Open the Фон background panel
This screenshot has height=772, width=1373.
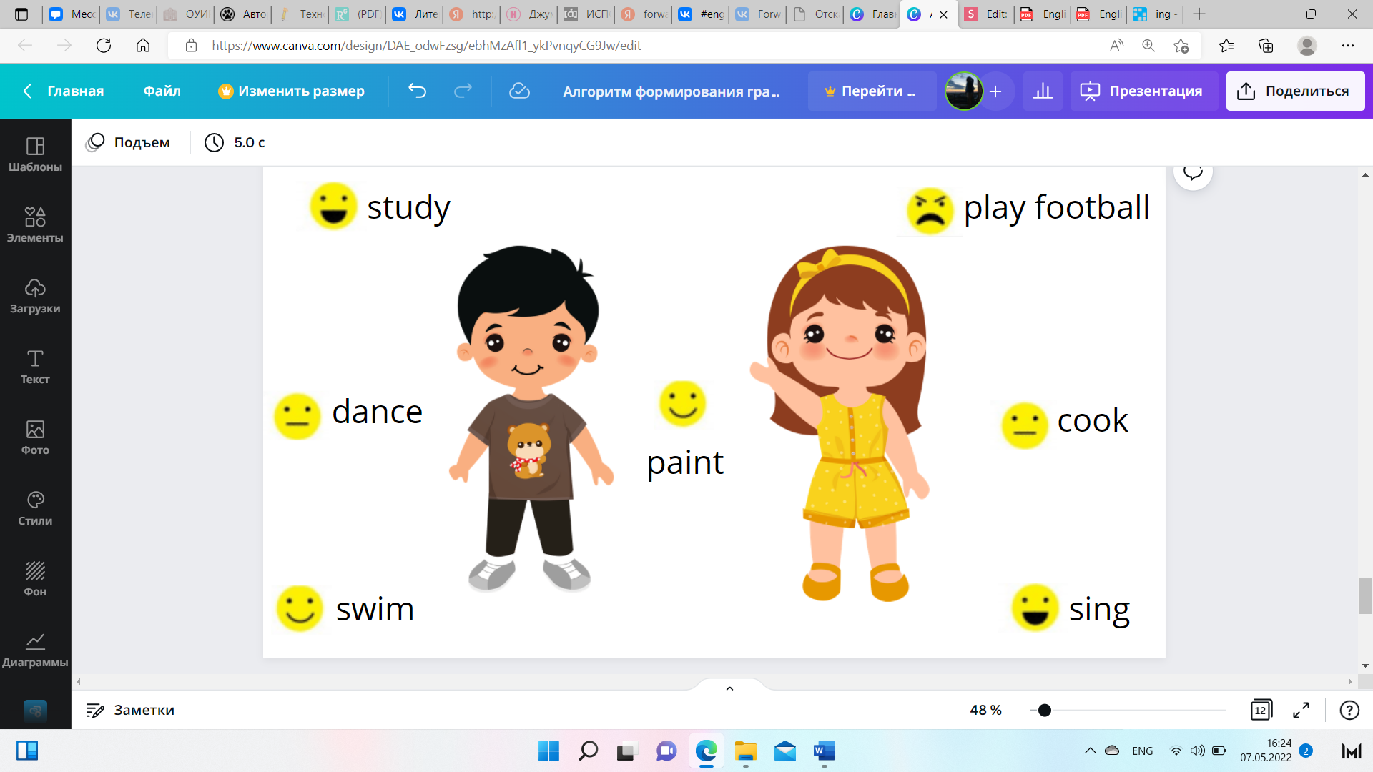[x=35, y=579]
